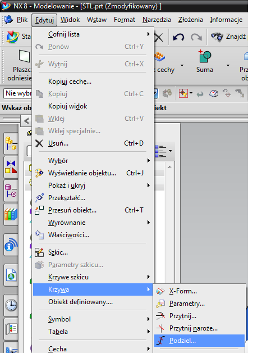Click the Start globe icon
Viewport: 253px width, 353px height.
[13, 37]
